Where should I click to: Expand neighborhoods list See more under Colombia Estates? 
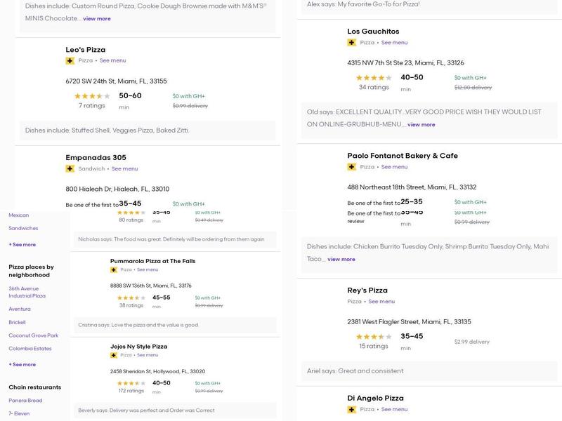(x=22, y=365)
